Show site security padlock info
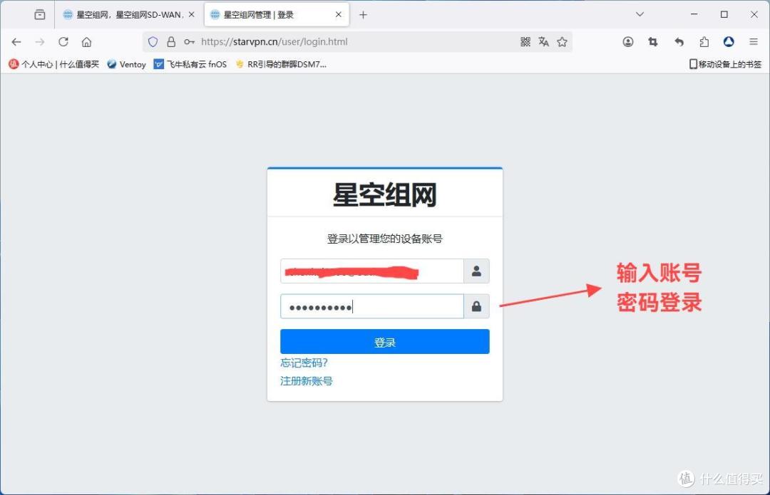 click(x=171, y=42)
